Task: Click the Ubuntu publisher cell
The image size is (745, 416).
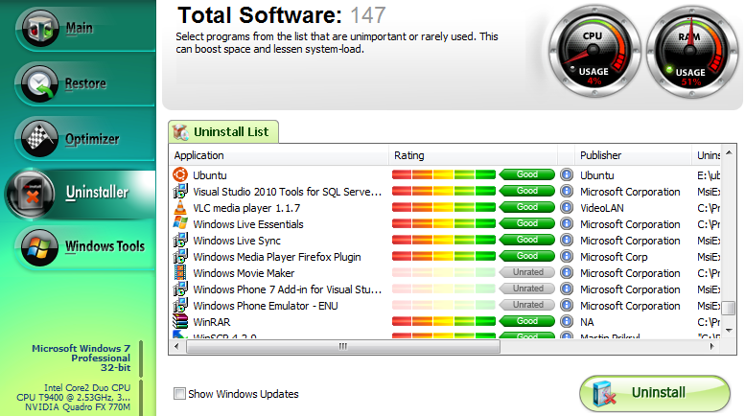Action: (x=597, y=175)
